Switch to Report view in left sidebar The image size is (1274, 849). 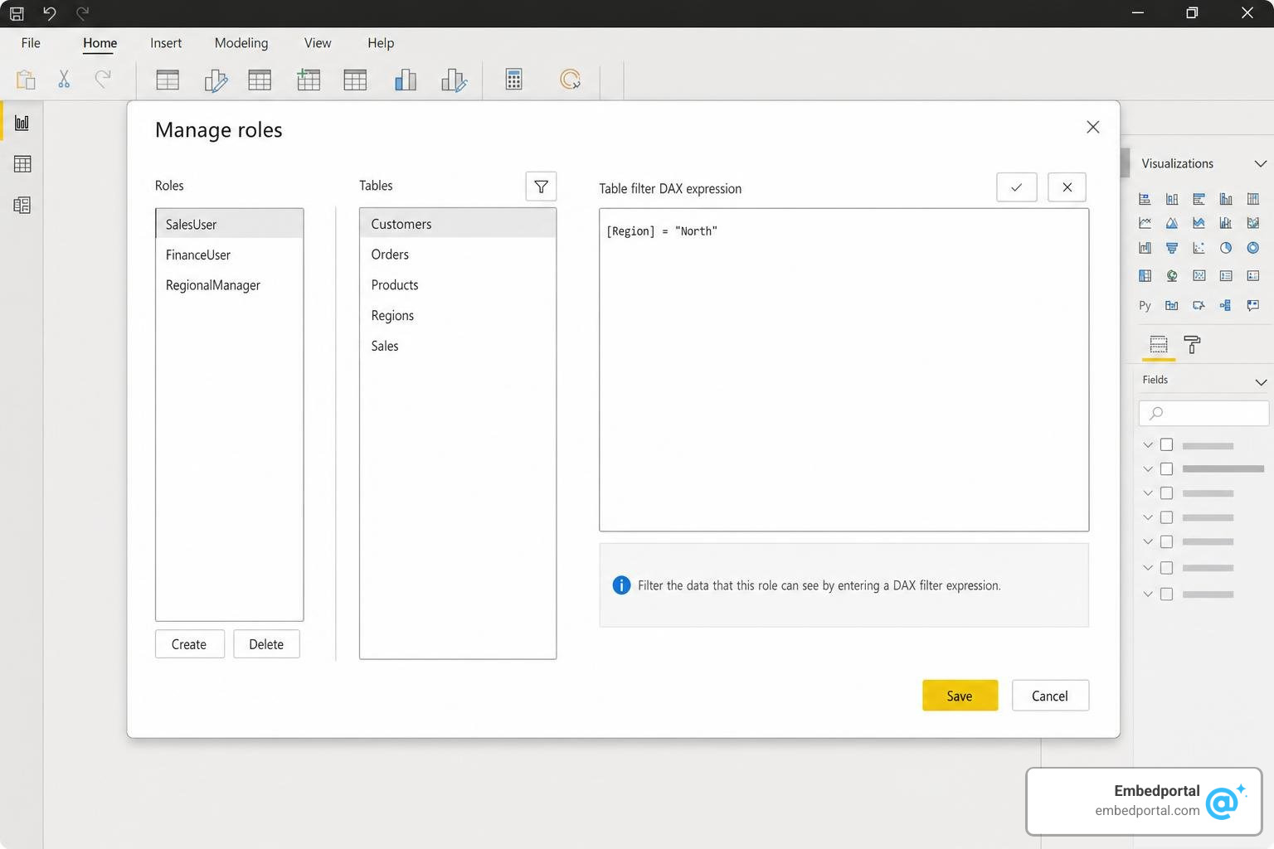click(22, 123)
